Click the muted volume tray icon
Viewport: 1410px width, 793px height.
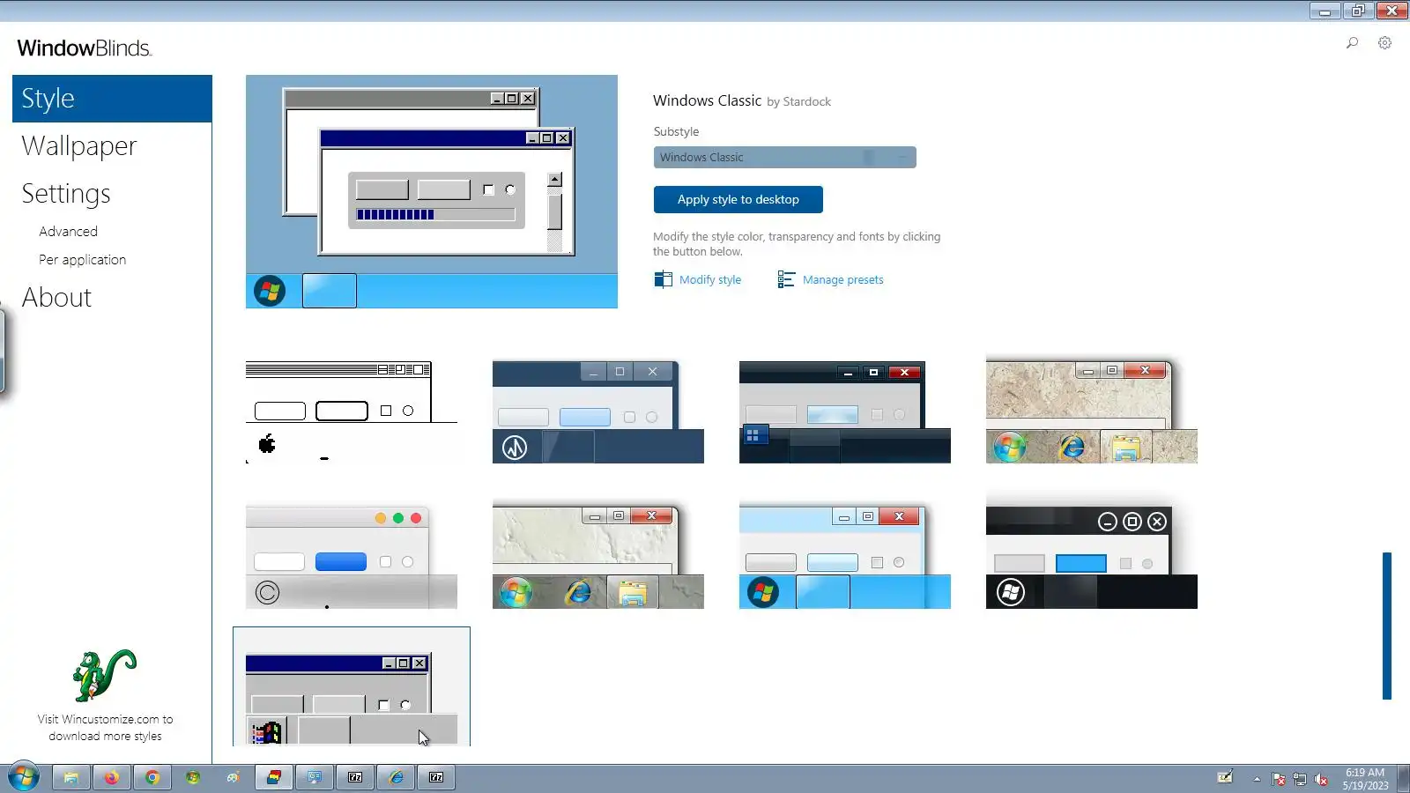click(1321, 779)
